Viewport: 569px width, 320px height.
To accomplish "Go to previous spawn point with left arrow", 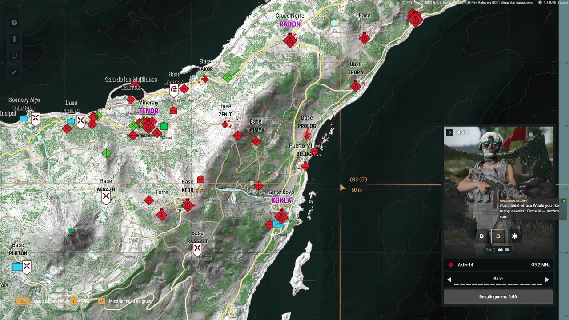I will coord(449,280).
